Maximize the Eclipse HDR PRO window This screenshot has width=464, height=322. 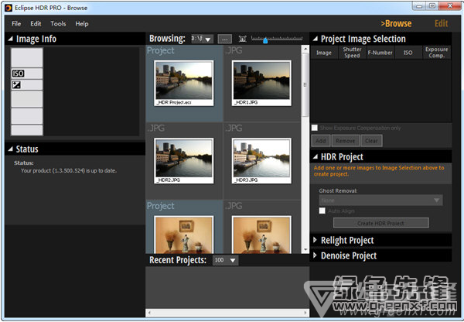[432, 6]
